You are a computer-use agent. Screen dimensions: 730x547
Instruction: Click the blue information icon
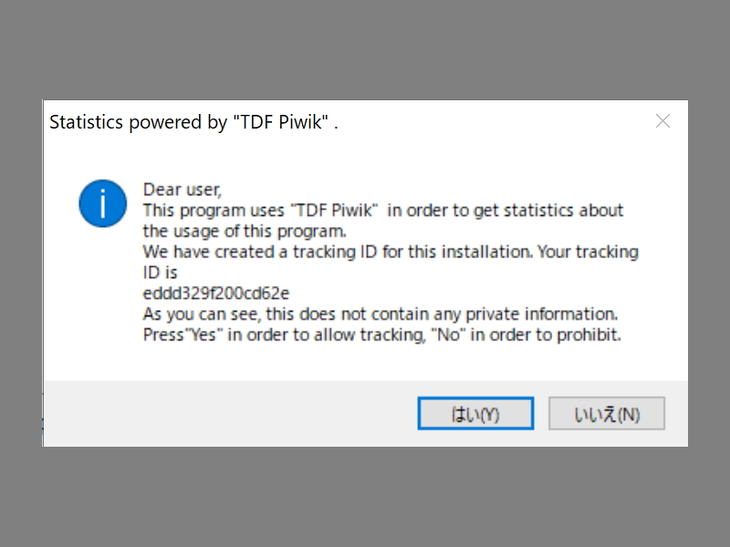tap(102, 202)
